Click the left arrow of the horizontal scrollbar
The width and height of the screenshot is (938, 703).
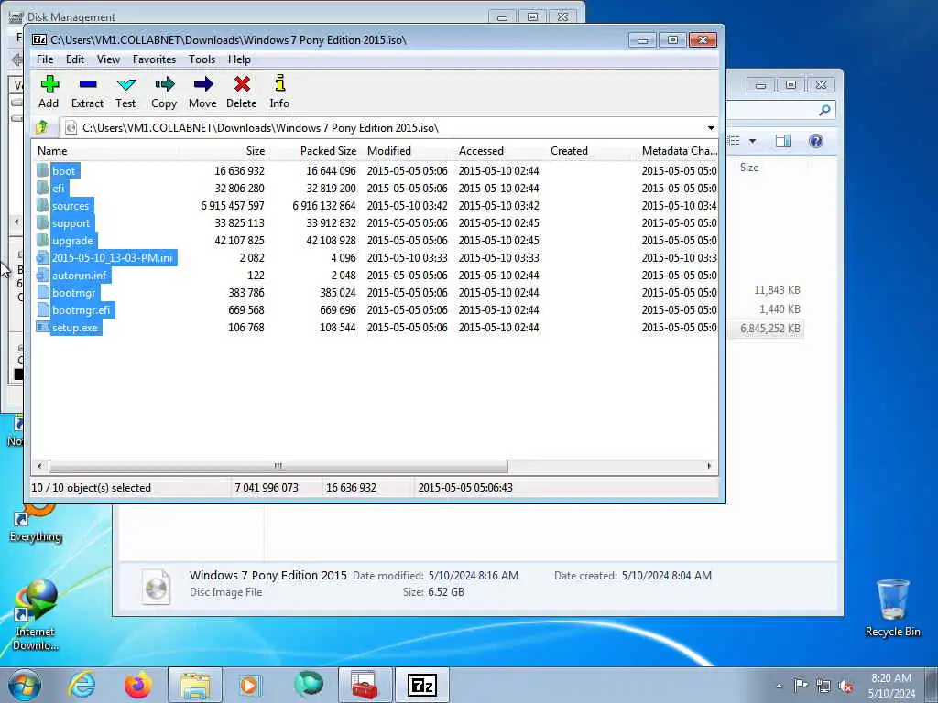[40, 466]
